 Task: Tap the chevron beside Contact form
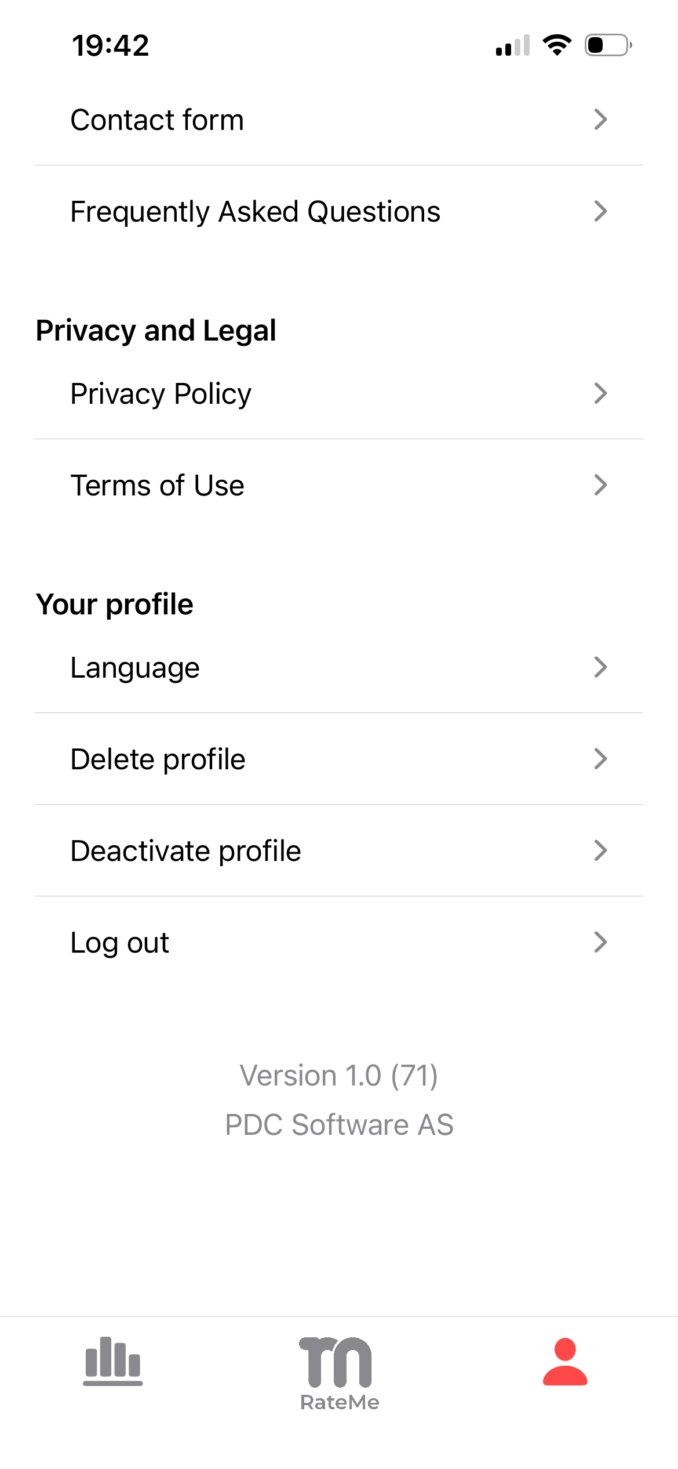click(x=600, y=120)
